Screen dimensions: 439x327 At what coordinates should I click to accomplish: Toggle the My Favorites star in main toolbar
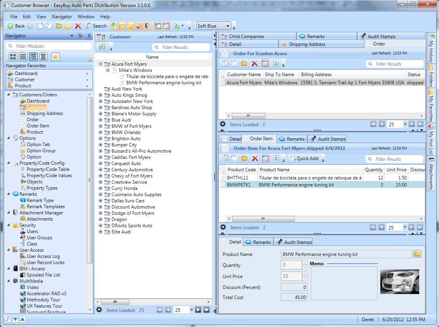[x=131, y=26]
